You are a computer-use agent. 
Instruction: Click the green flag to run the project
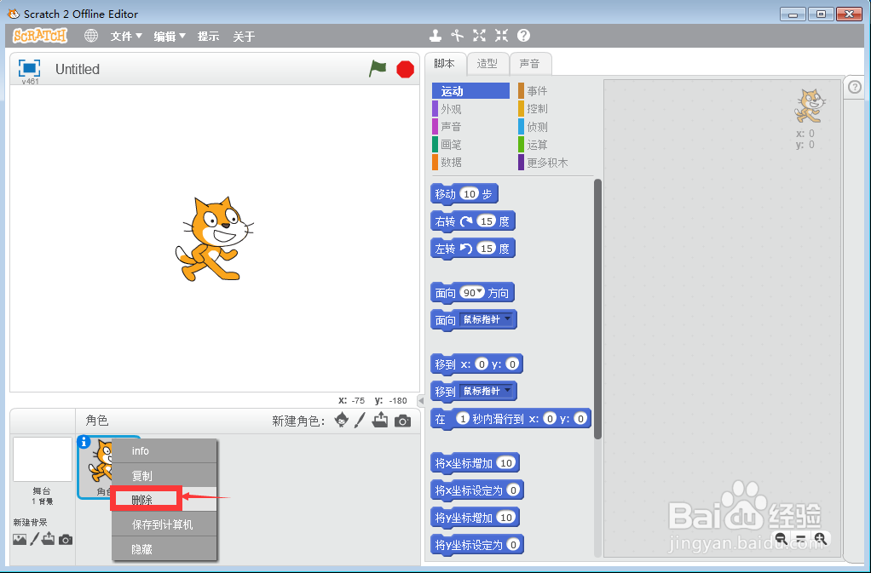[x=378, y=69]
